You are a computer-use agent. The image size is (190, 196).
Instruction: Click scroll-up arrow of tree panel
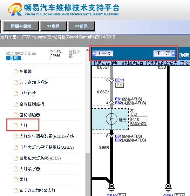tap(87, 50)
